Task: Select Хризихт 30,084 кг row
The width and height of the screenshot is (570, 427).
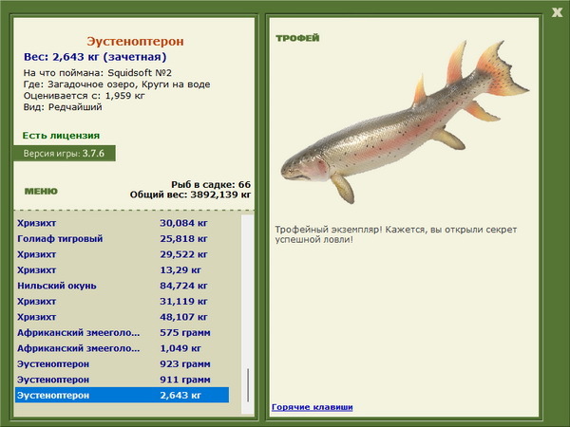Action: click(123, 223)
